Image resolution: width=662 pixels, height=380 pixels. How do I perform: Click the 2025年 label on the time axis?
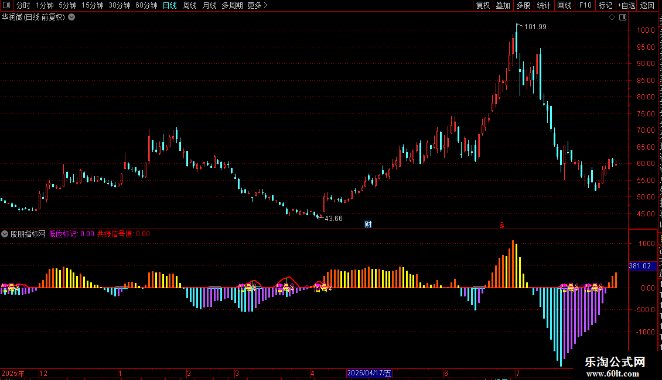[x=13, y=373]
